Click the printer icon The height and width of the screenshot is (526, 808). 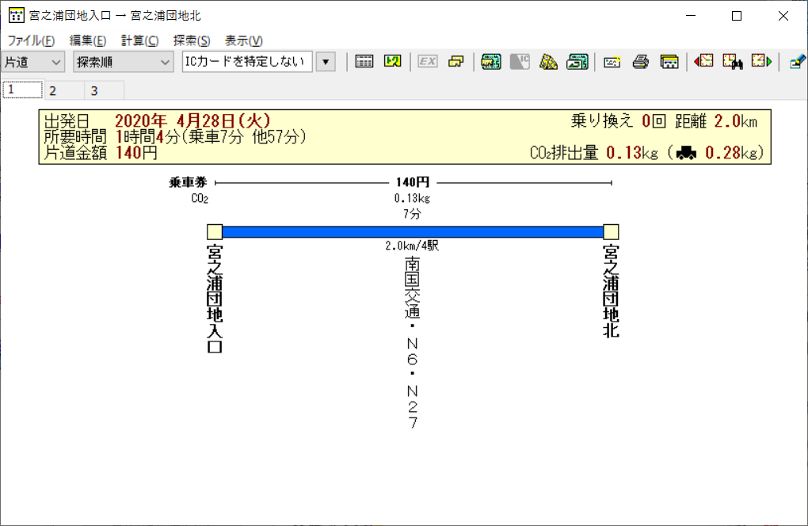click(641, 62)
